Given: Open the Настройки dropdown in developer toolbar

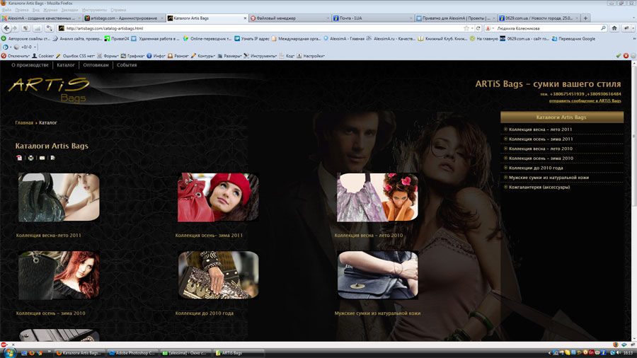Looking at the screenshot, I should coord(311,56).
